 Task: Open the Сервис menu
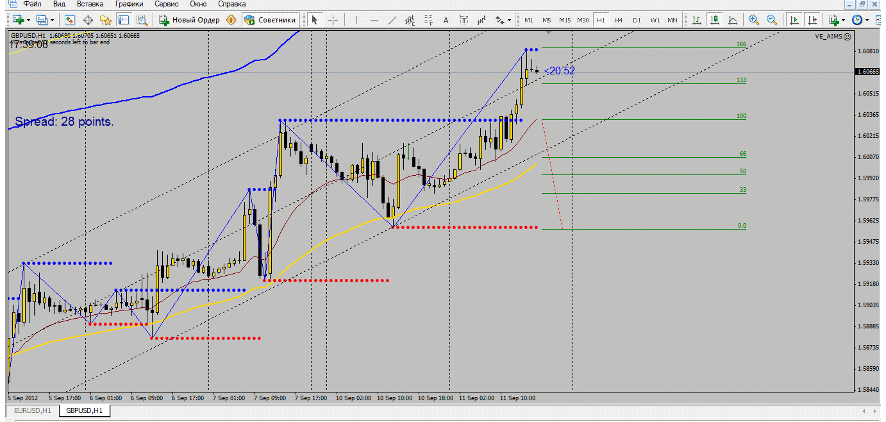[x=167, y=4]
